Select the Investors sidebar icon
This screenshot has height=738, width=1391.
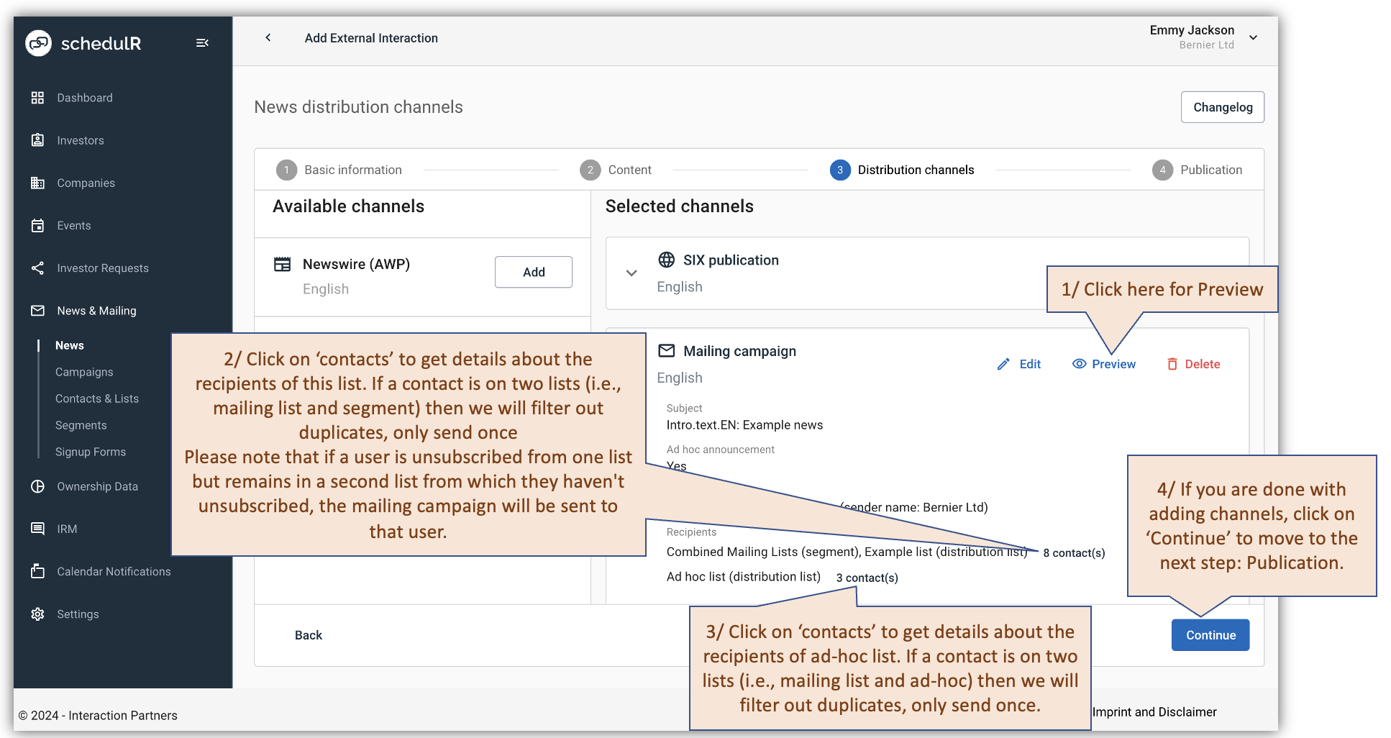38,140
